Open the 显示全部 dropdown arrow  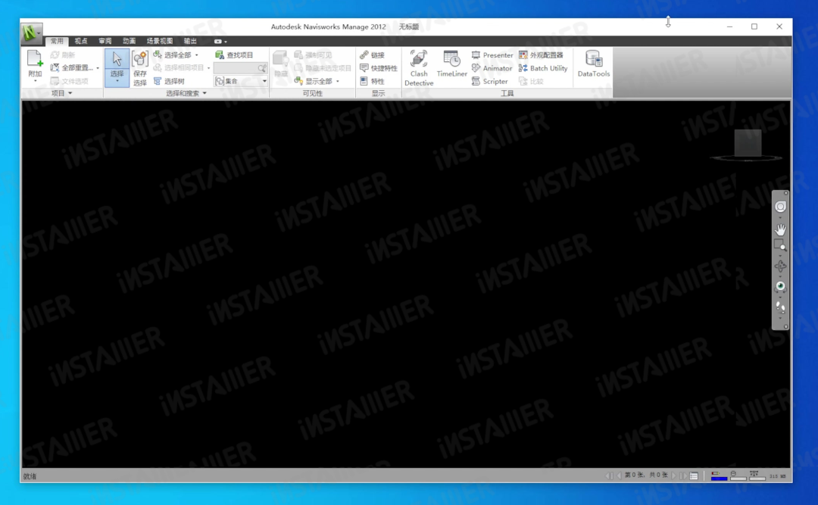tap(338, 81)
